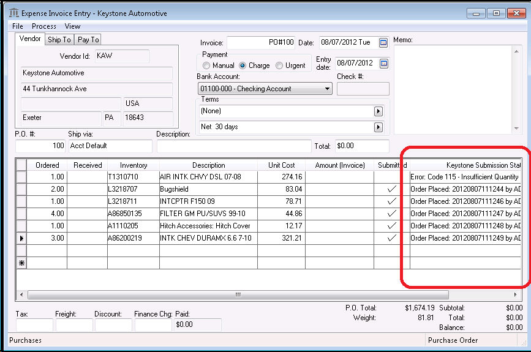
Task: Select the Charge payment option
Action: point(243,66)
